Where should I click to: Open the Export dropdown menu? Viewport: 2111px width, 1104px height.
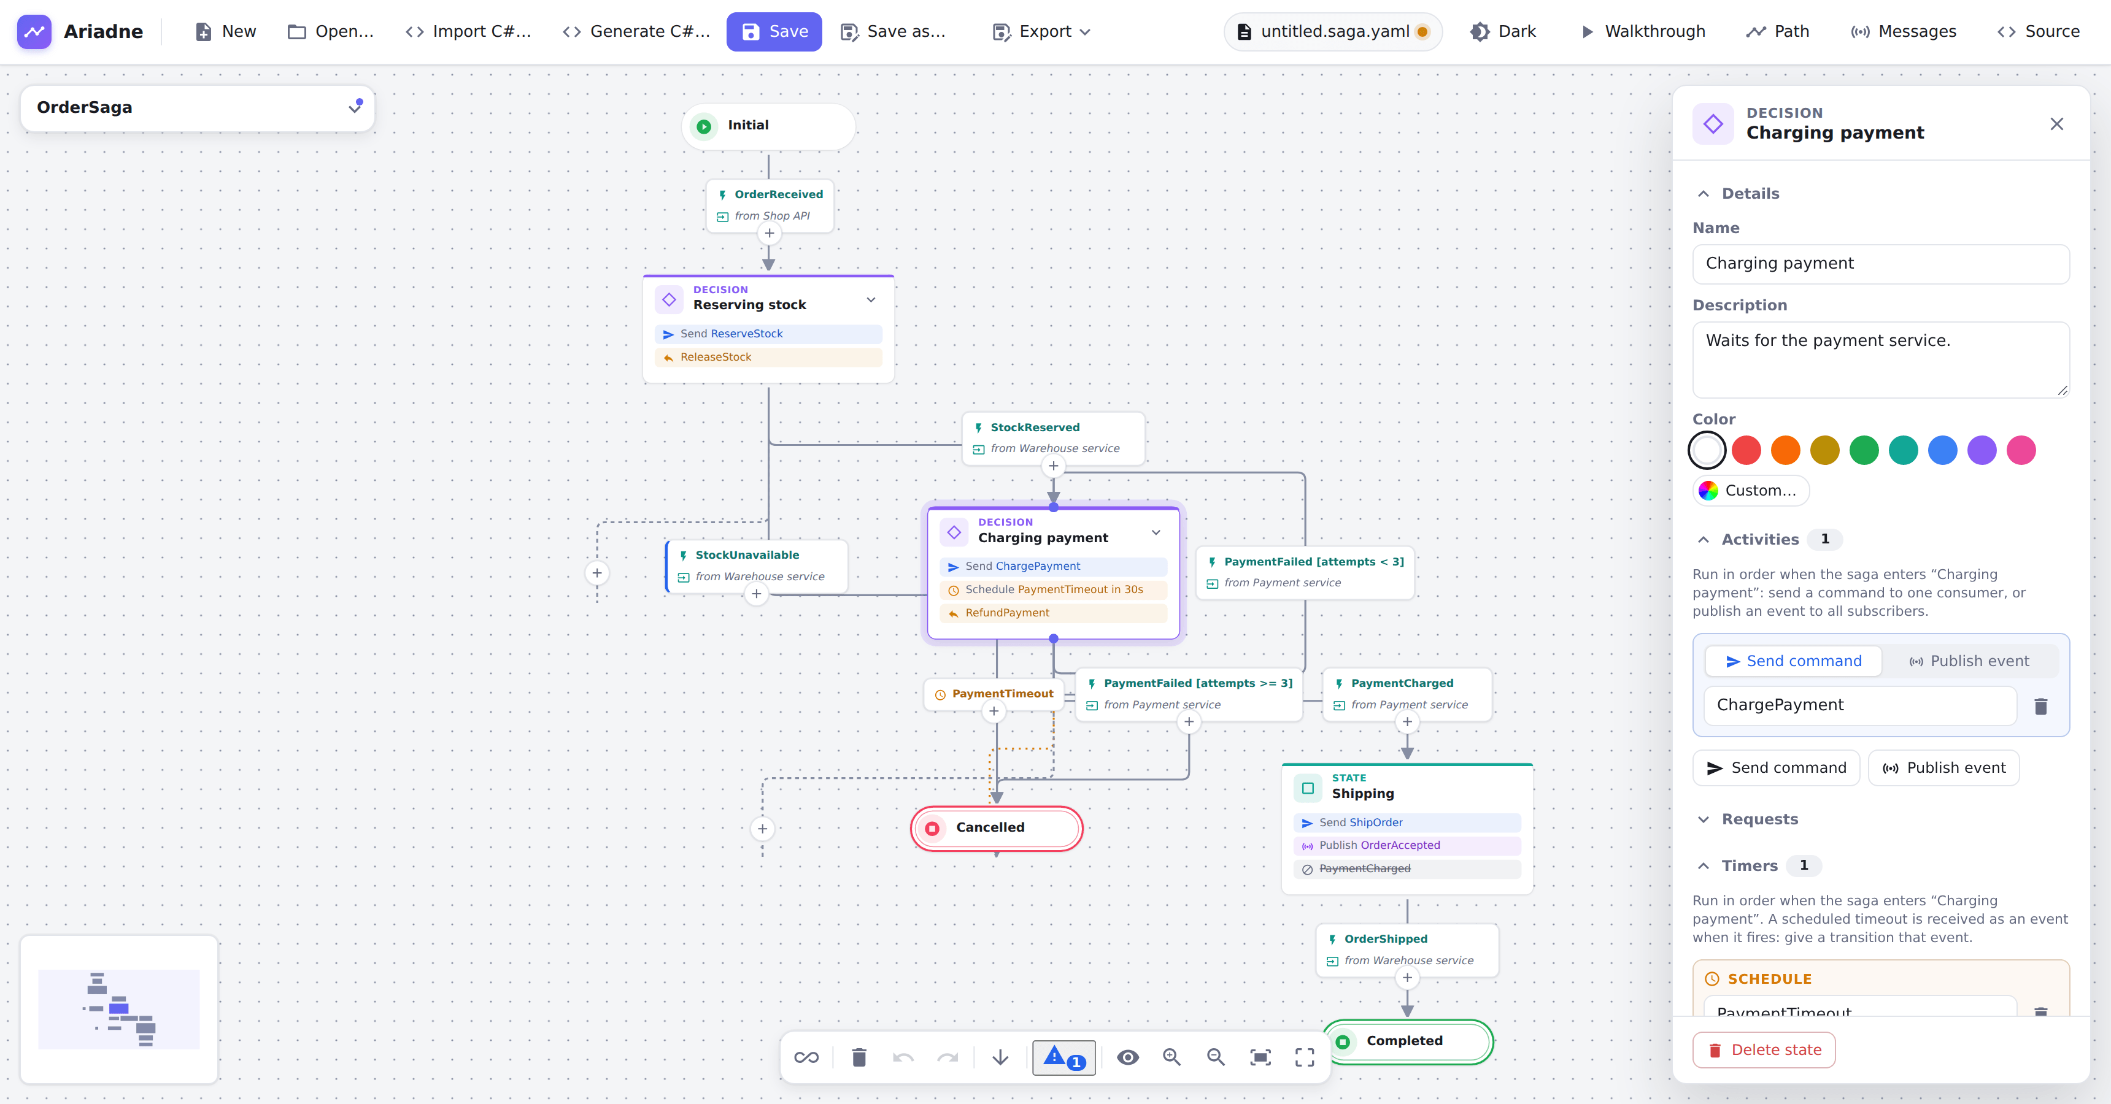1041,31
